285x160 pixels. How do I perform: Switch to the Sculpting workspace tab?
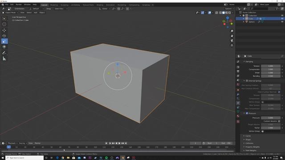64,5
